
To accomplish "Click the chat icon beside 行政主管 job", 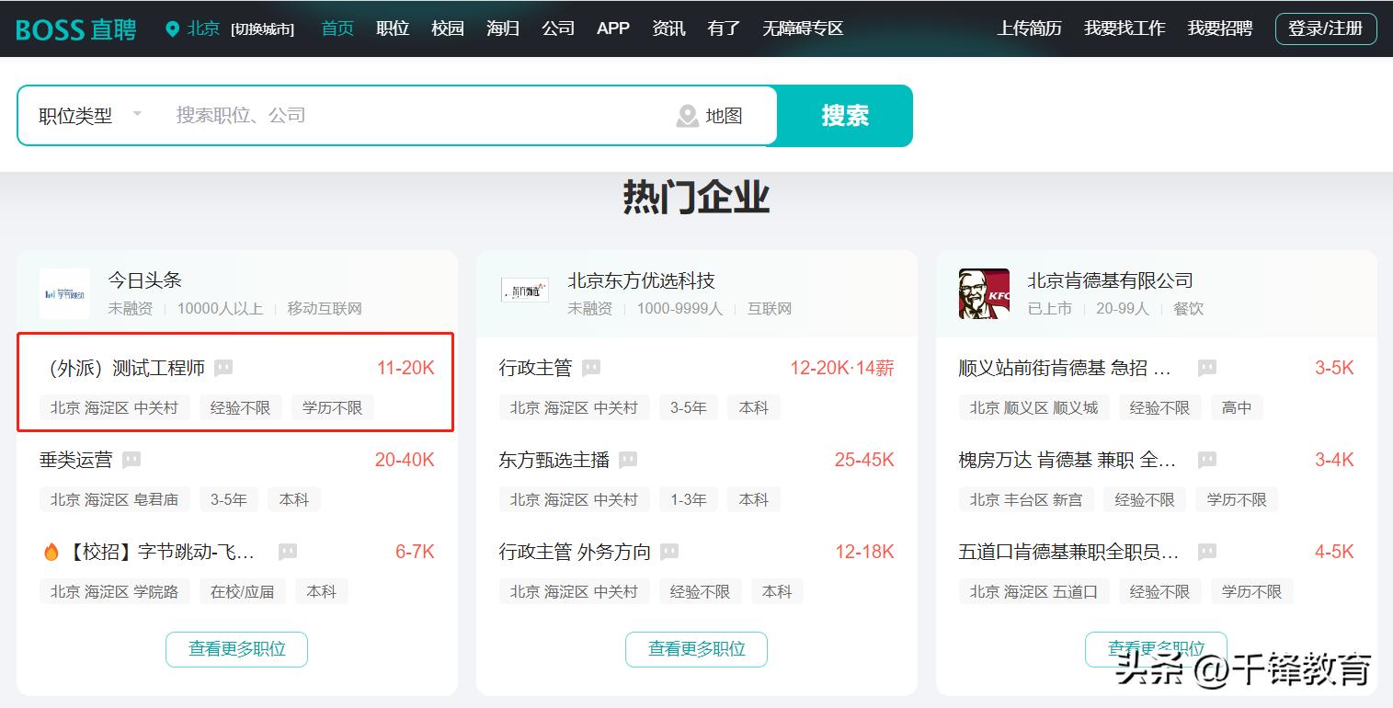I will [x=591, y=366].
